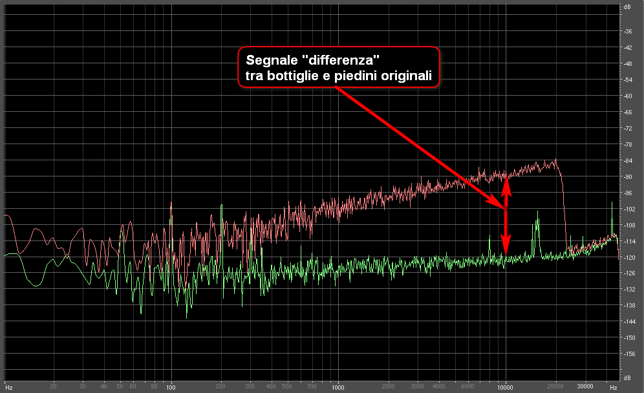Click the -120 dB level label
Screen dimensions: 644x393
point(628,258)
